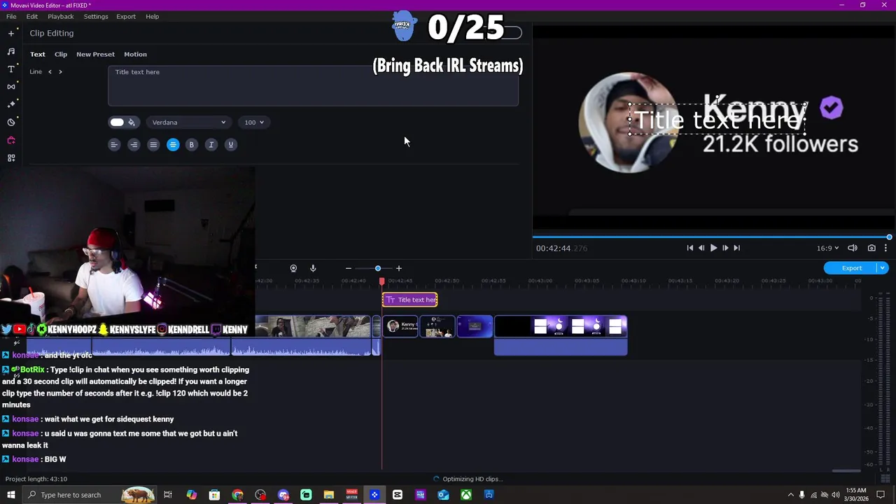Skip to previous clip in preview
The width and height of the screenshot is (896, 504).
click(x=689, y=248)
